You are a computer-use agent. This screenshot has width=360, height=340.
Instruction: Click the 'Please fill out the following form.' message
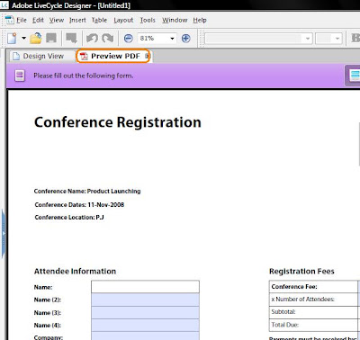tap(84, 76)
